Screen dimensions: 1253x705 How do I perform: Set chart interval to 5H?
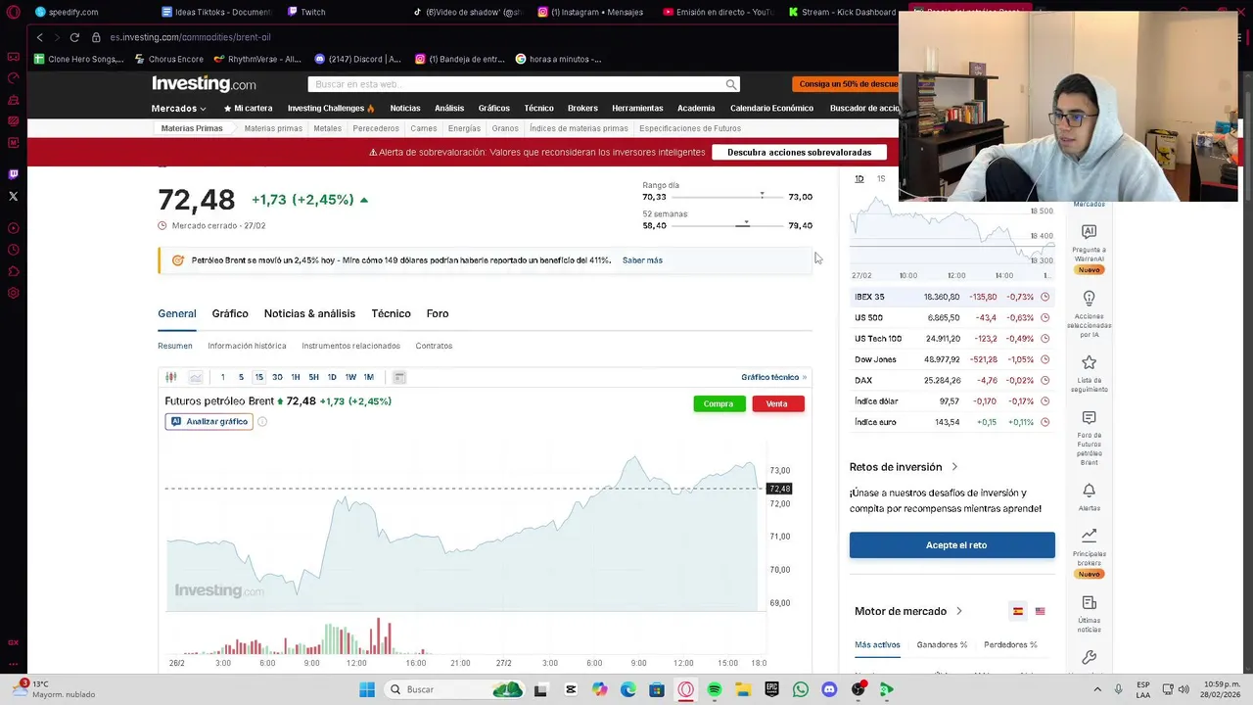(x=313, y=377)
